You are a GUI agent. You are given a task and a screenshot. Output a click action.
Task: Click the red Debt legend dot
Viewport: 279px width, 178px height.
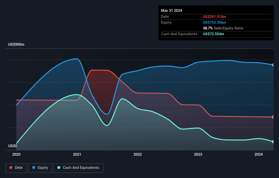(x=11, y=168)
